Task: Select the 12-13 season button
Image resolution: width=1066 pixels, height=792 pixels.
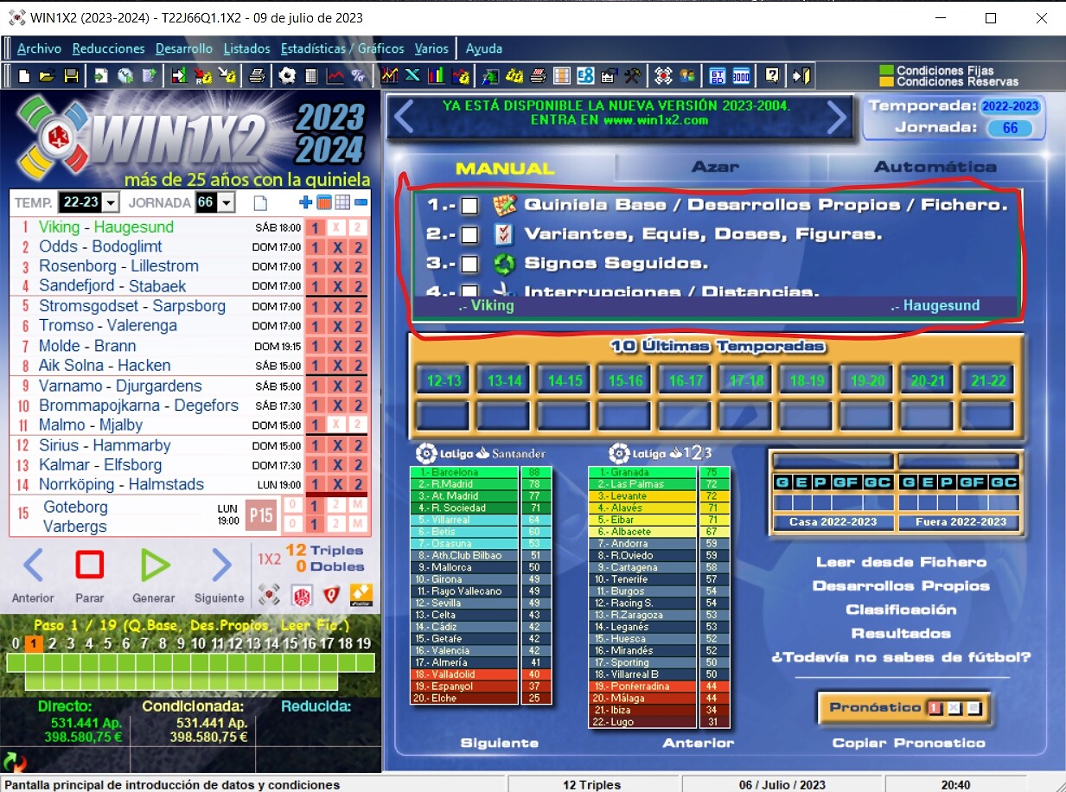Action: 444,380
